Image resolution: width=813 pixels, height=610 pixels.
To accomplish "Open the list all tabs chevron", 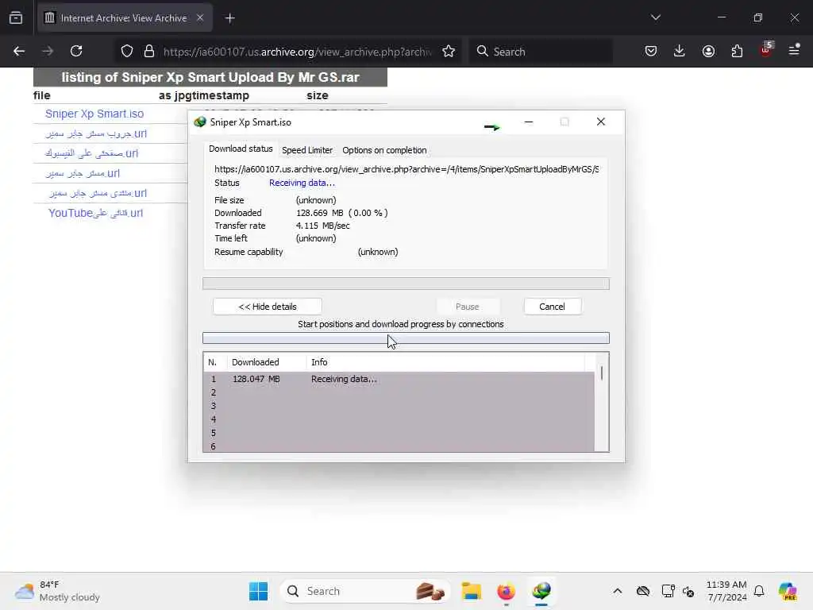I will click(x=655, y=17).
